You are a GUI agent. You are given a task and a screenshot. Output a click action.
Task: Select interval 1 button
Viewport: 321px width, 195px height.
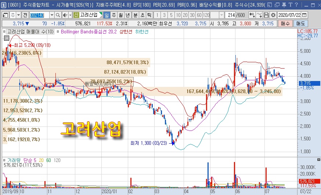click(157, 15)
